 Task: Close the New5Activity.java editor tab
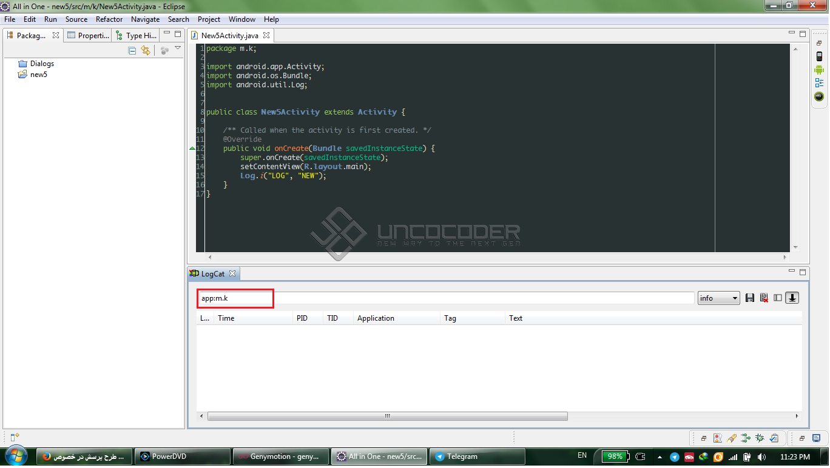point(266,35)
